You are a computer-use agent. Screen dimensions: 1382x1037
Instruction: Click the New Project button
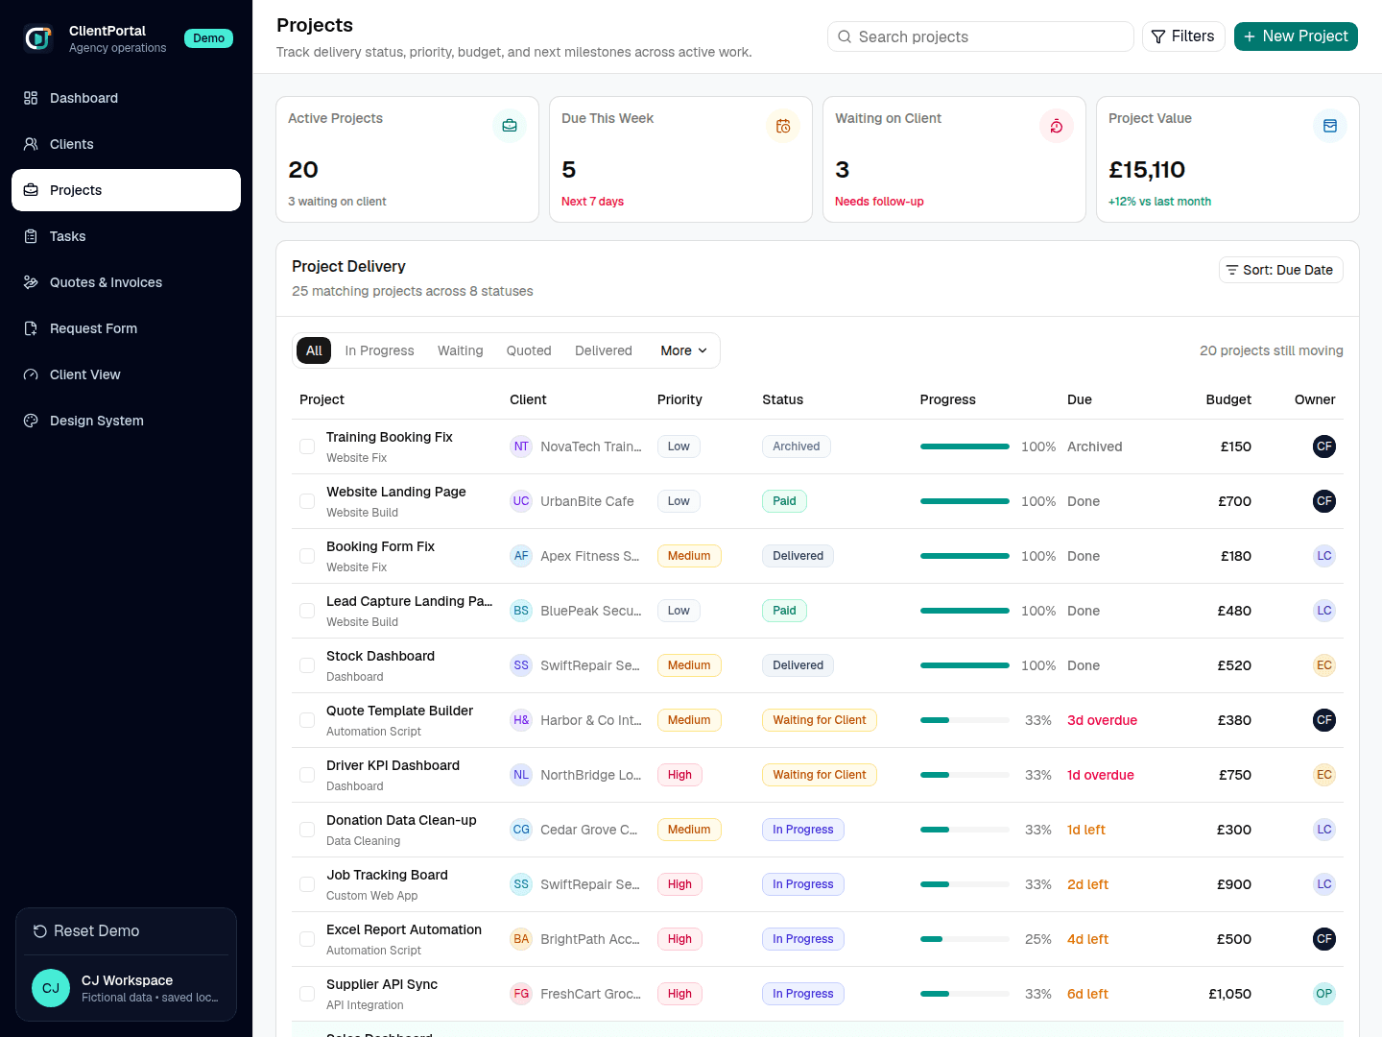click(x=1296, y=36)
